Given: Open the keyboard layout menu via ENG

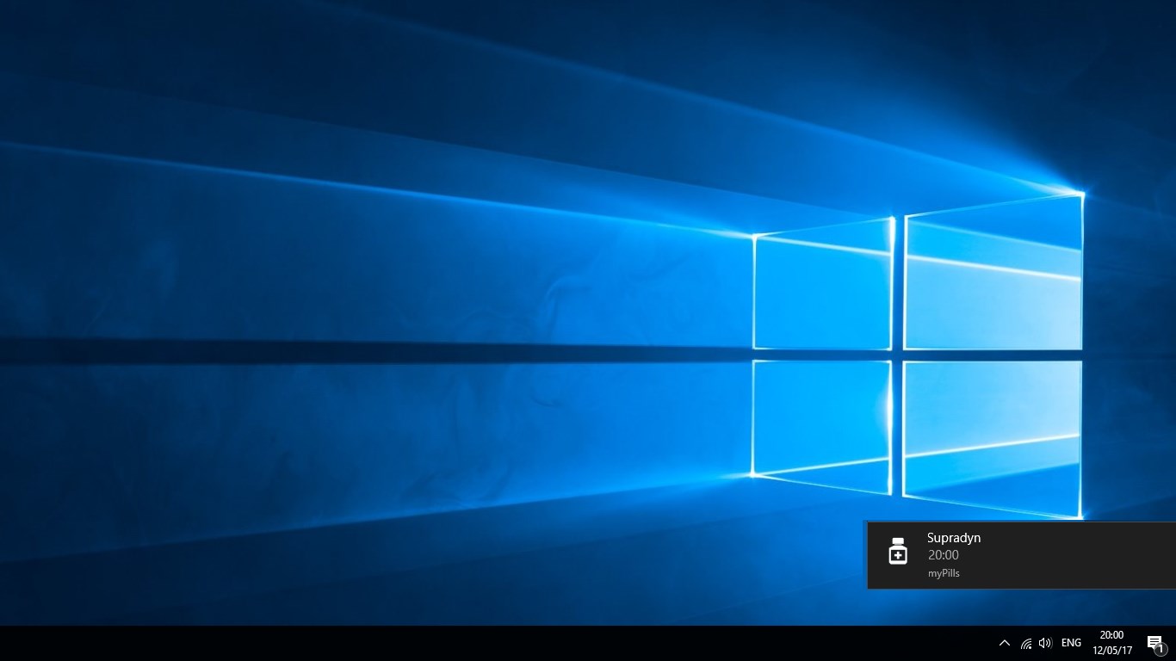Looking at the screenshot, I should (1070, 642).
